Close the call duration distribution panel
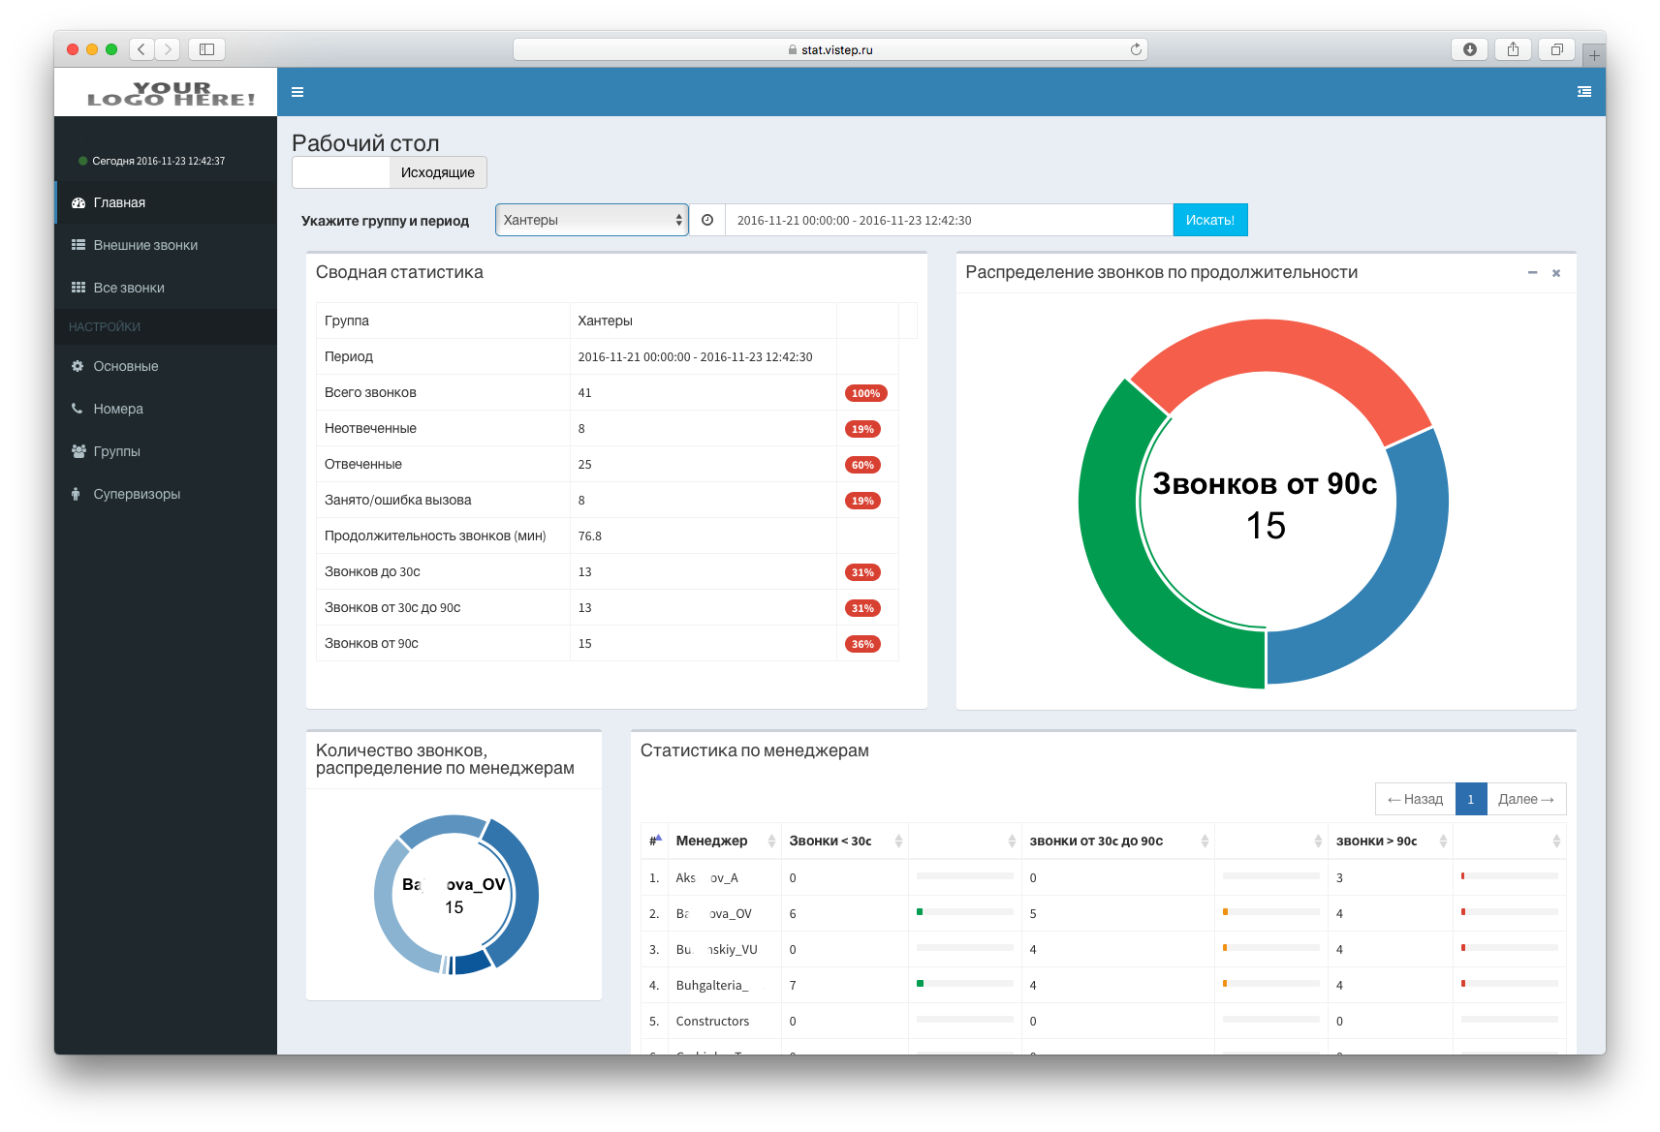 coord(1556,273)
